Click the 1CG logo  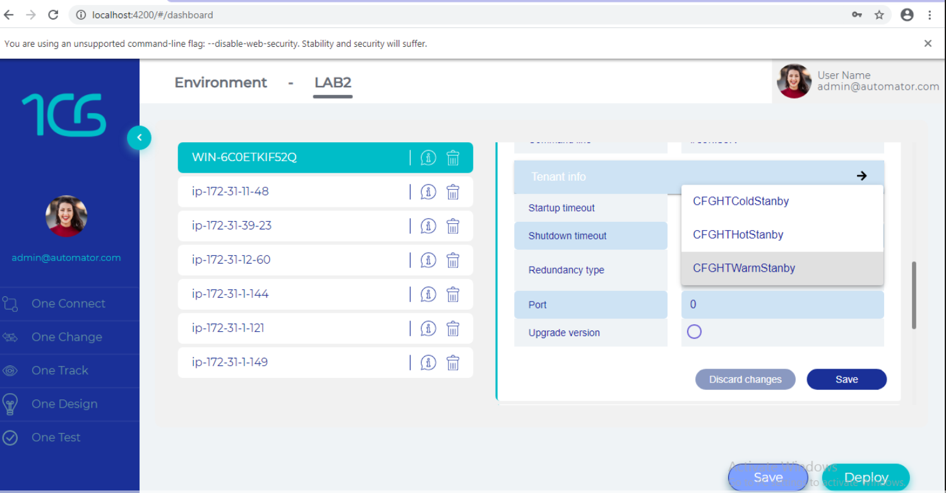[x=65, y=114]
